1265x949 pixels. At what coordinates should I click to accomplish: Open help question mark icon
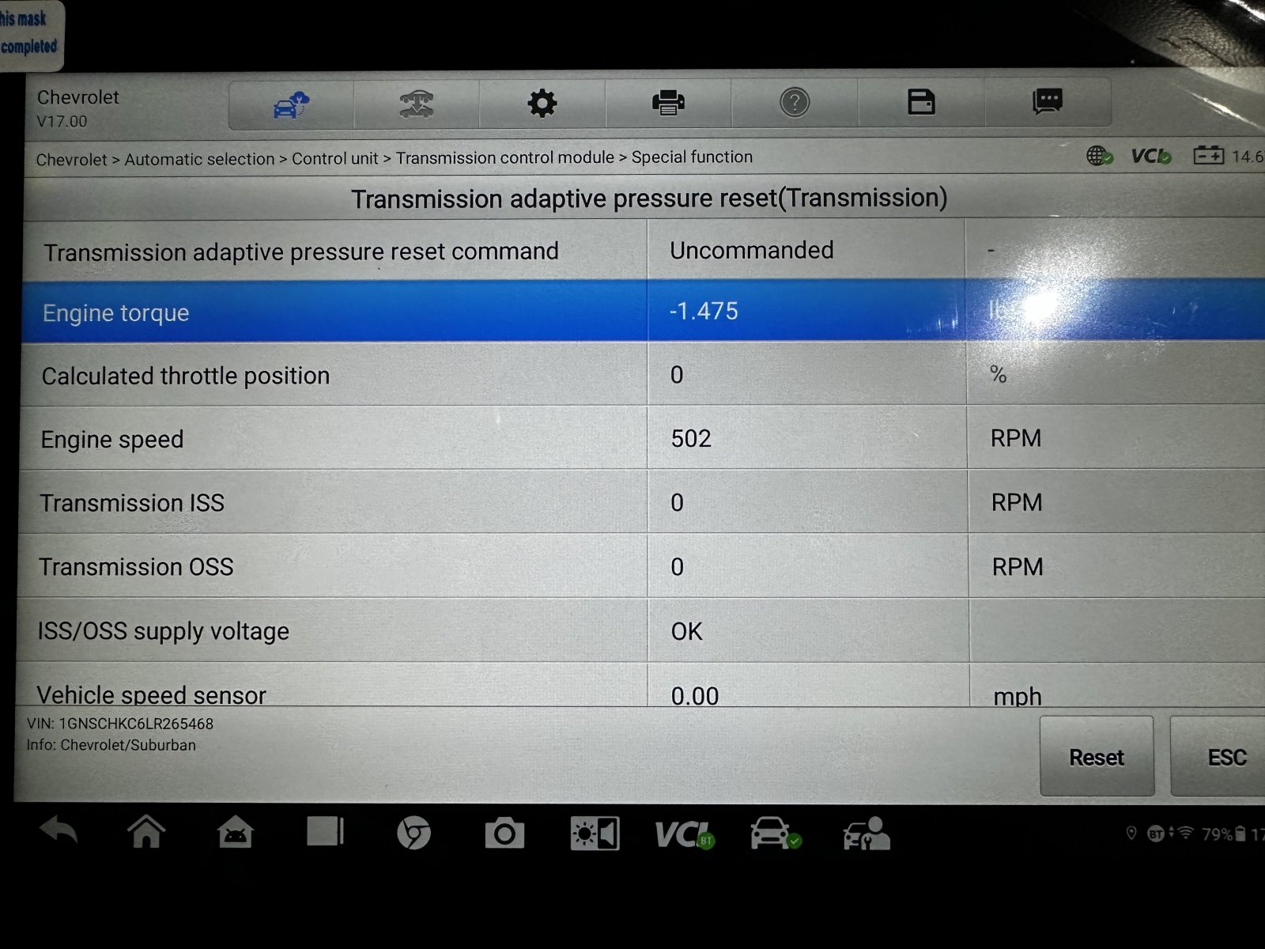pos(795,102)
